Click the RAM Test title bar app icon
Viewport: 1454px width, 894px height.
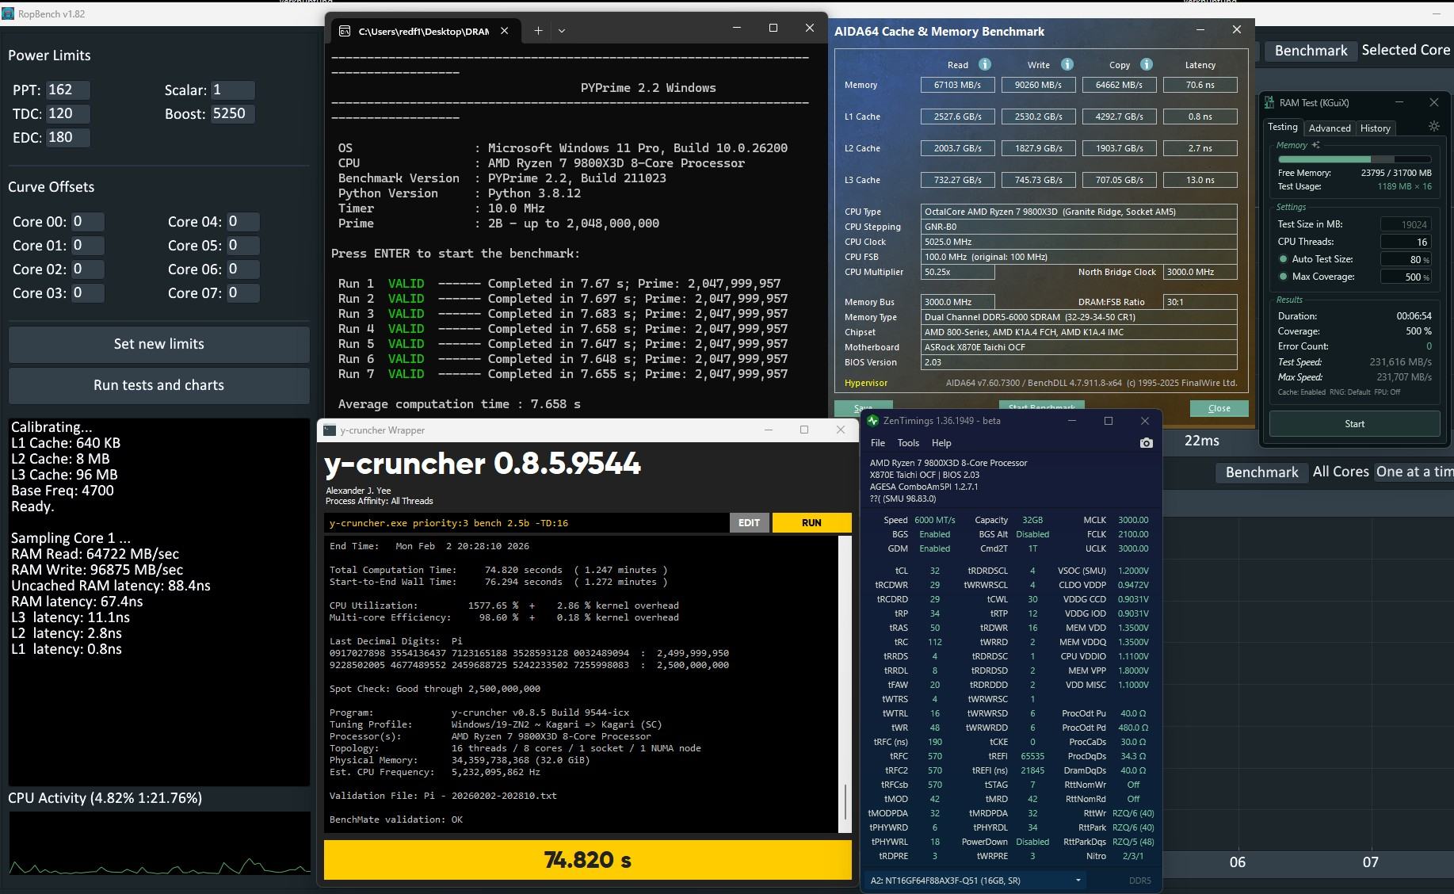pos(1269,102)
